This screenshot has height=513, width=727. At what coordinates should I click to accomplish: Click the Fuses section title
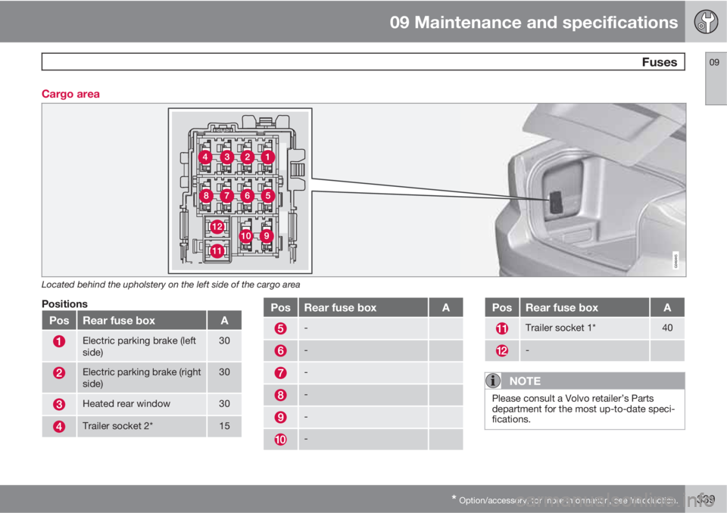click(660, 62)
